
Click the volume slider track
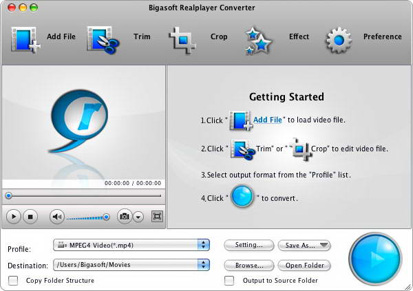(85, 217)
